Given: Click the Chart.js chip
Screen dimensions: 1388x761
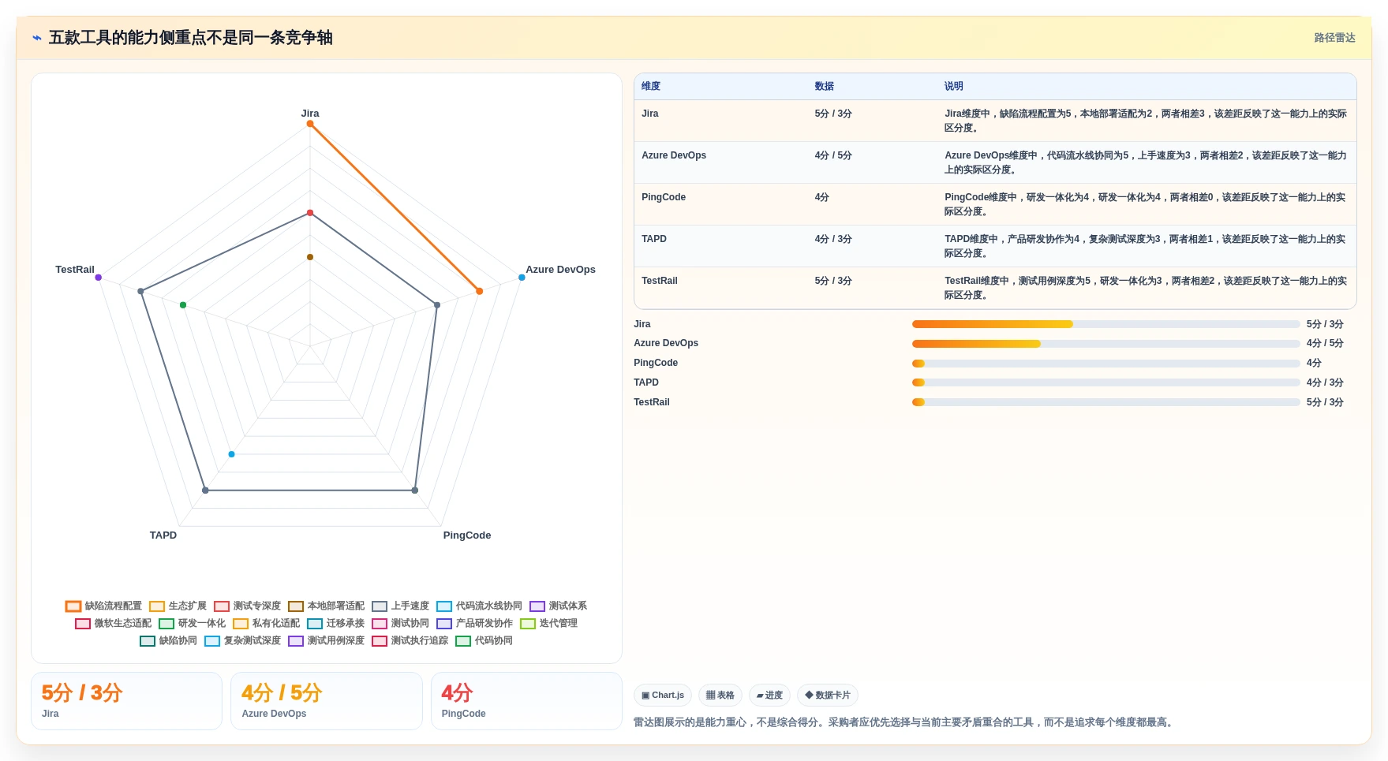Looking at the screenshot, I should [663, 695].
